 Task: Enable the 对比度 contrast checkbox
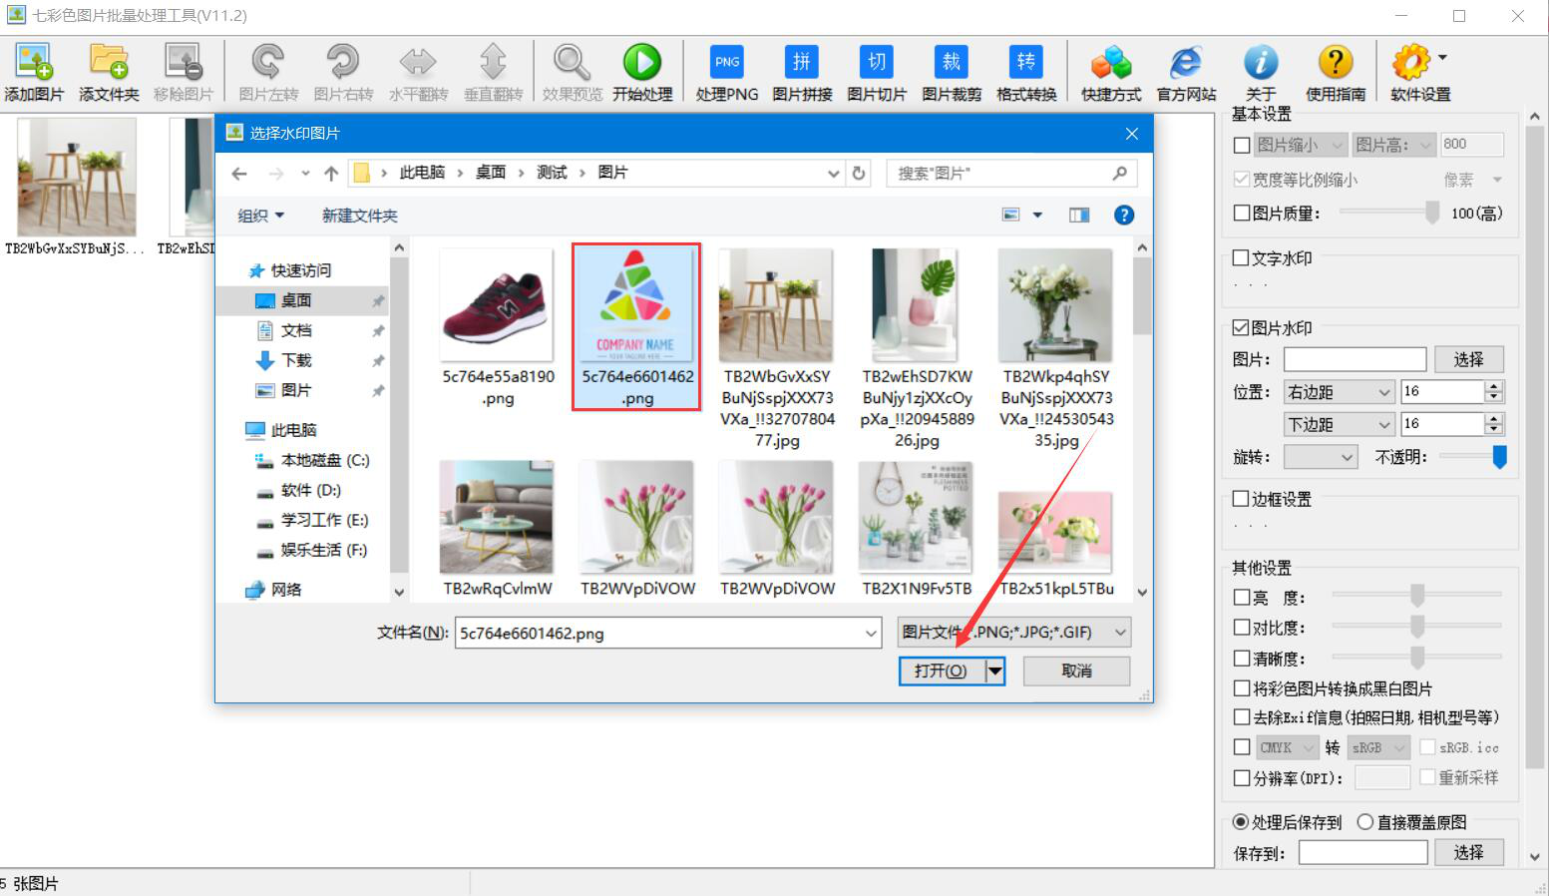click(x=1242, y=628)
